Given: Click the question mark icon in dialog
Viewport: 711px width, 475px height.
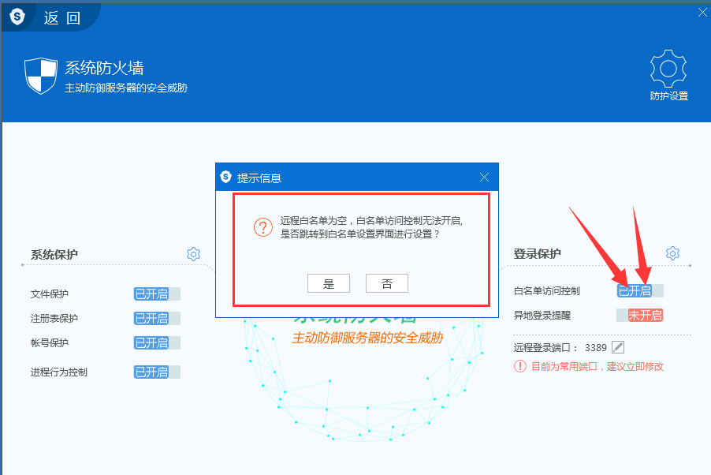Looking at the screenshot, I should (262, 228).
